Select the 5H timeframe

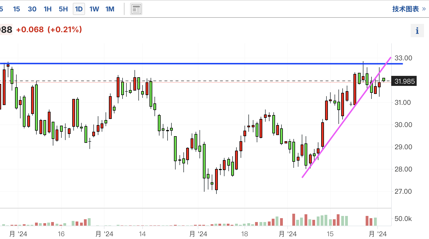point(63,9)
